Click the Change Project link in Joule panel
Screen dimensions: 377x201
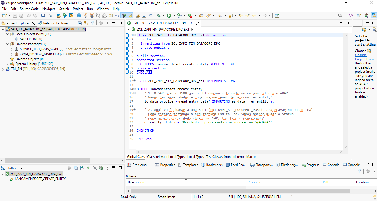coord(361,55)
